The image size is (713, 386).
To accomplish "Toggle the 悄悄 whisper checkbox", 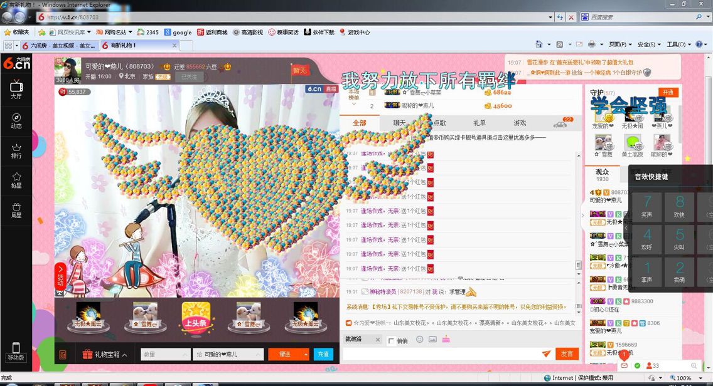I will 392,341.
